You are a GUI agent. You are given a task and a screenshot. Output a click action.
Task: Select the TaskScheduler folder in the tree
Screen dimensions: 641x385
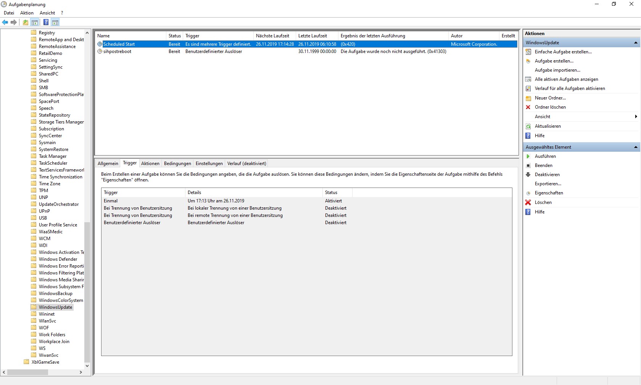(x=53, y=163)
